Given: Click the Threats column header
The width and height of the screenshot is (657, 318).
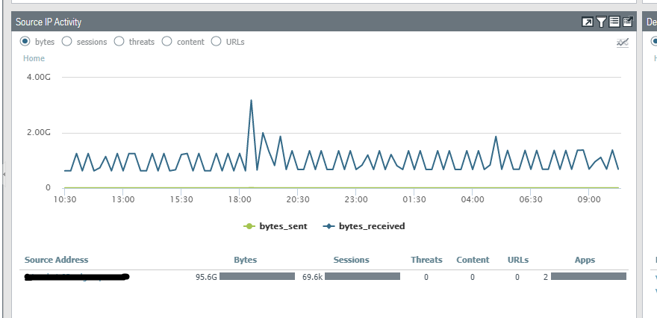Looking at the screenshot, I should (426, 260).
